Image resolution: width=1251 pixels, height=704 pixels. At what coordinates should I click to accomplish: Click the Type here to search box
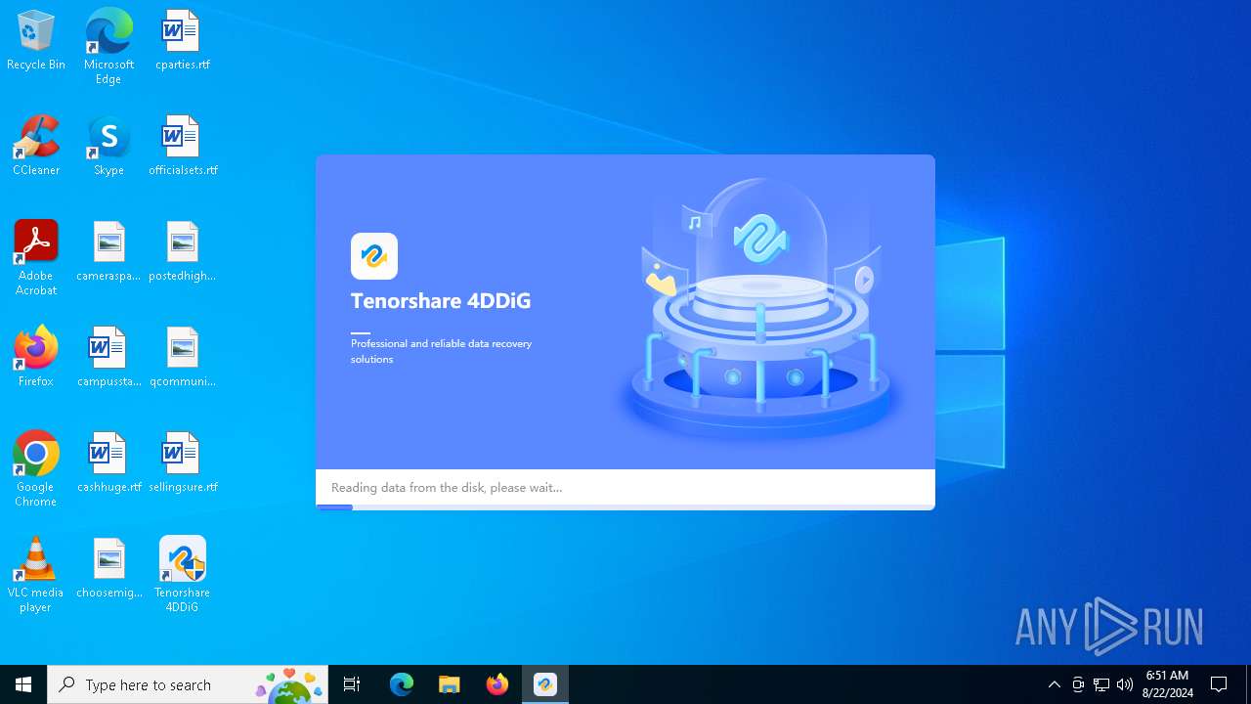tap(188, 684)
